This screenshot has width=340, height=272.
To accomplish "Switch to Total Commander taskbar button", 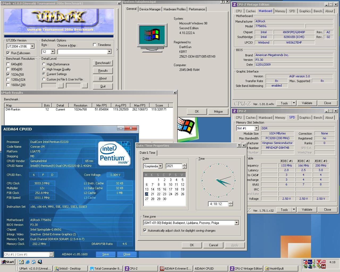I will [106, 269].
